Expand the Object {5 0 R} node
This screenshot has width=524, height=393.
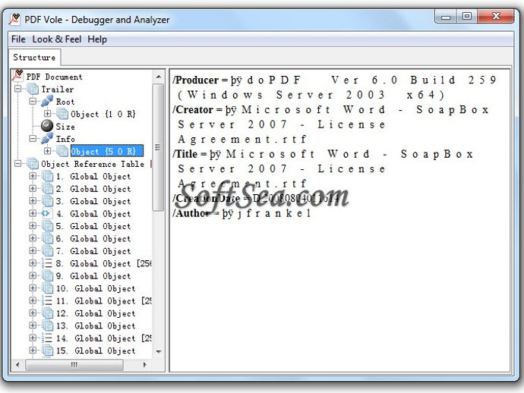click(47, 151)
